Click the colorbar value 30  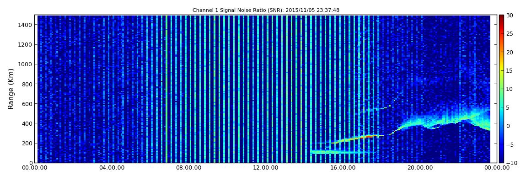point(510,16)
